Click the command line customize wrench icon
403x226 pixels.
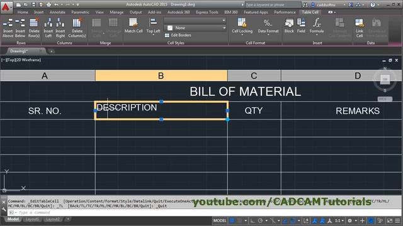coord(4,209)
